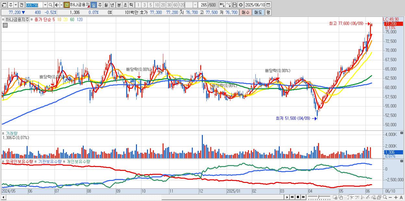Image resolution: width=405 pixels, height=201 pixels.
Task: Select the 3 interval button
Action: 144,5
